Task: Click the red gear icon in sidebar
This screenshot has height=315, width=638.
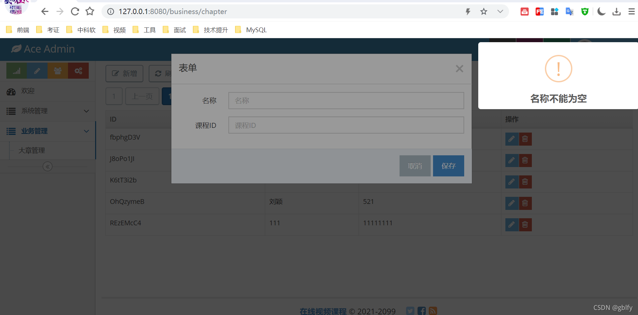Action: pyautogui.click(x=78, y=71)
